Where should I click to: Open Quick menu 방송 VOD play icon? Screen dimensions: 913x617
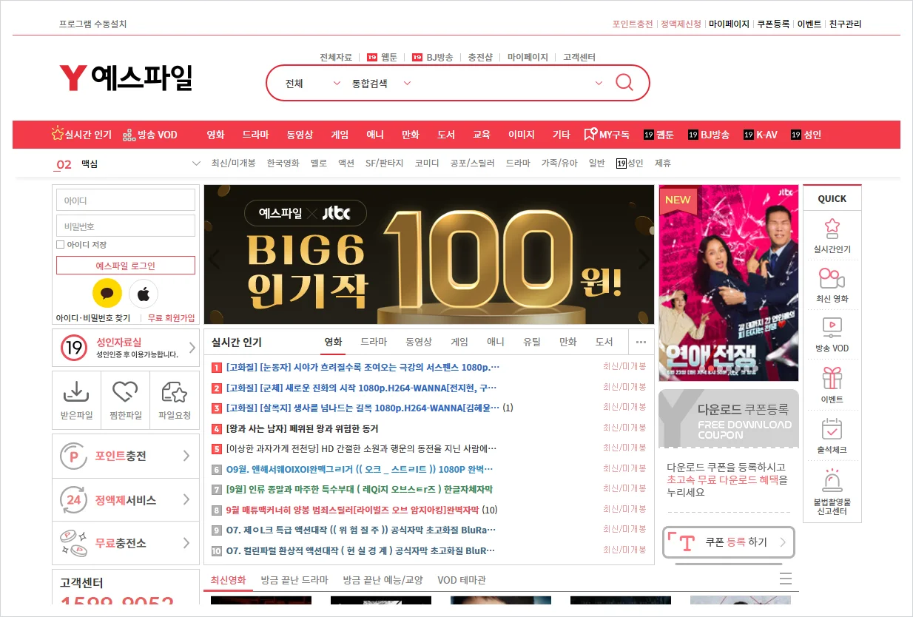click(x=832, y=327)
